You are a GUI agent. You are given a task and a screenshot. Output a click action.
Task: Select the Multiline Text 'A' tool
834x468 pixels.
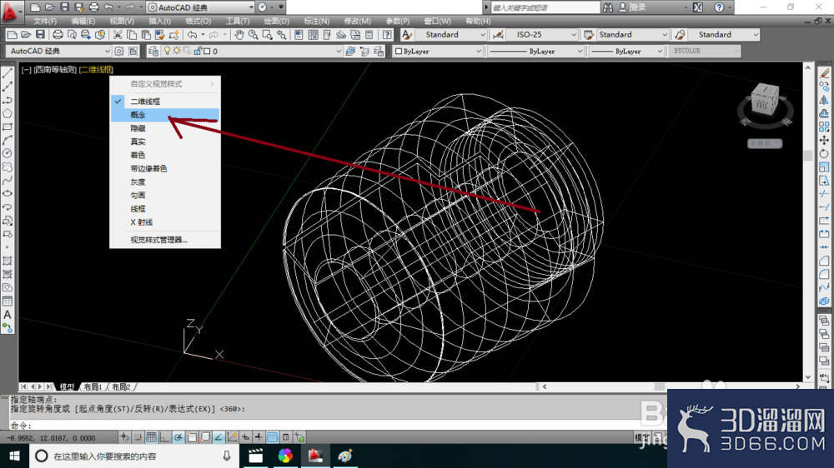[x=8, y=315]
